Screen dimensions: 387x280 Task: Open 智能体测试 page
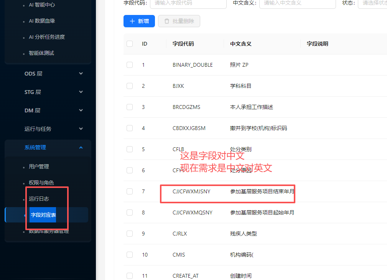point(41,53)
